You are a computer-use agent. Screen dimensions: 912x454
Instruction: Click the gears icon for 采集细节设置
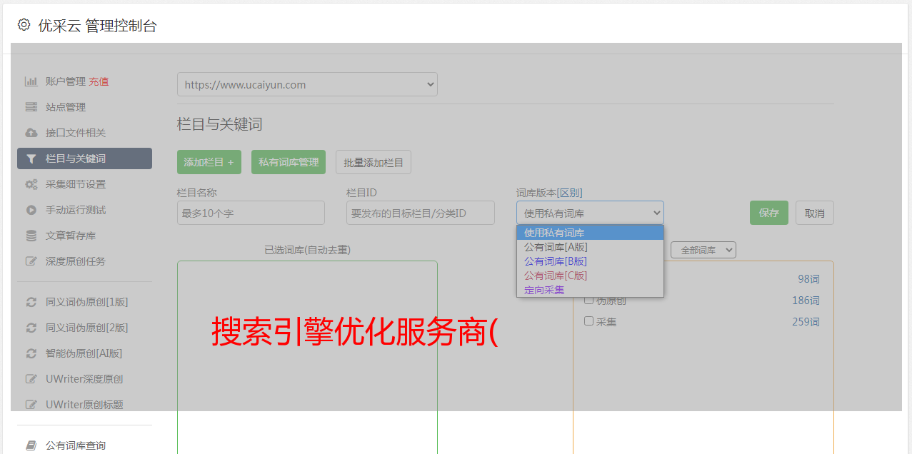point(31,184)
